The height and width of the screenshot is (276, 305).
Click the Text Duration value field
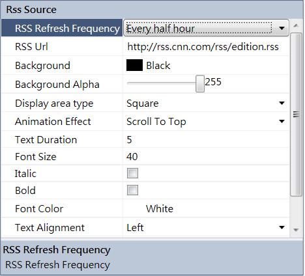pos(206,139)
